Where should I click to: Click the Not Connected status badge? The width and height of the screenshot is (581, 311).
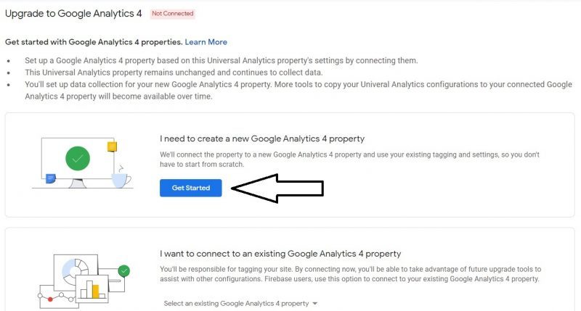pos(173,14)
